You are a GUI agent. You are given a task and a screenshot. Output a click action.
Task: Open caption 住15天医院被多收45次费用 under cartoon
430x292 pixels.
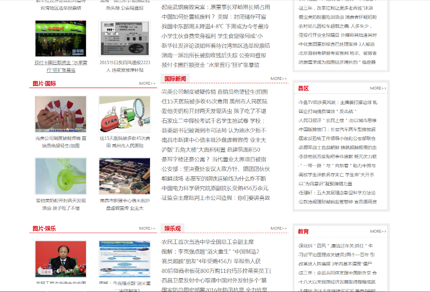125,142
